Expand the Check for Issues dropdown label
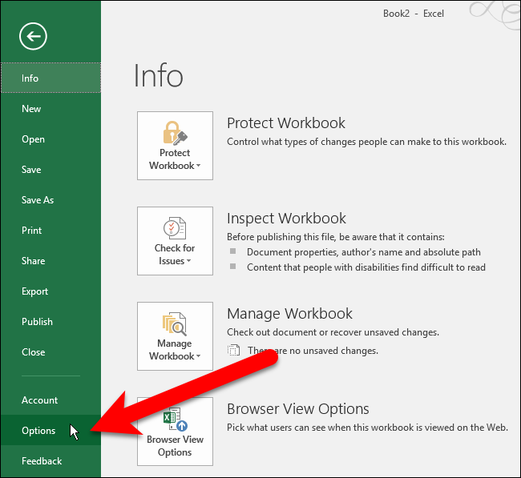The image size is (521, 478). click(x=175, y=255)
